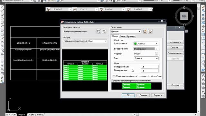Click the Справка button in table style dialog
This screenshot has height=116, width=206.
[158, 95]
